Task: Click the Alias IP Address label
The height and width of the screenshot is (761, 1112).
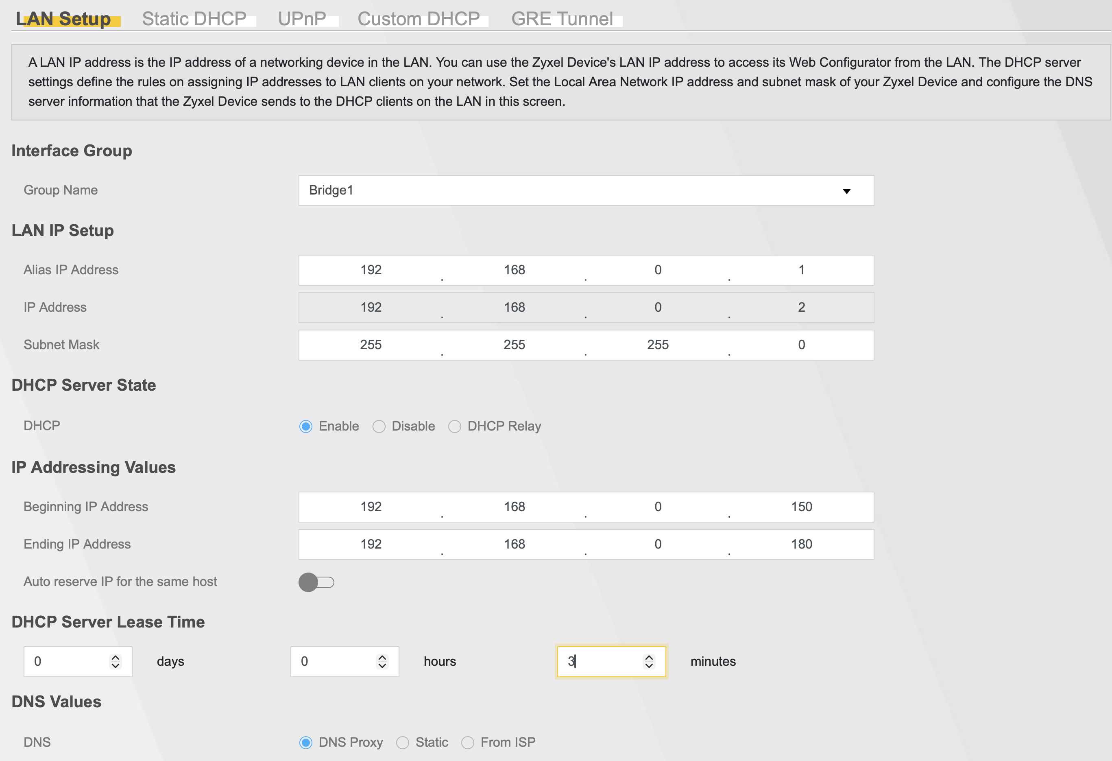Action: click(x=71, y=270)
